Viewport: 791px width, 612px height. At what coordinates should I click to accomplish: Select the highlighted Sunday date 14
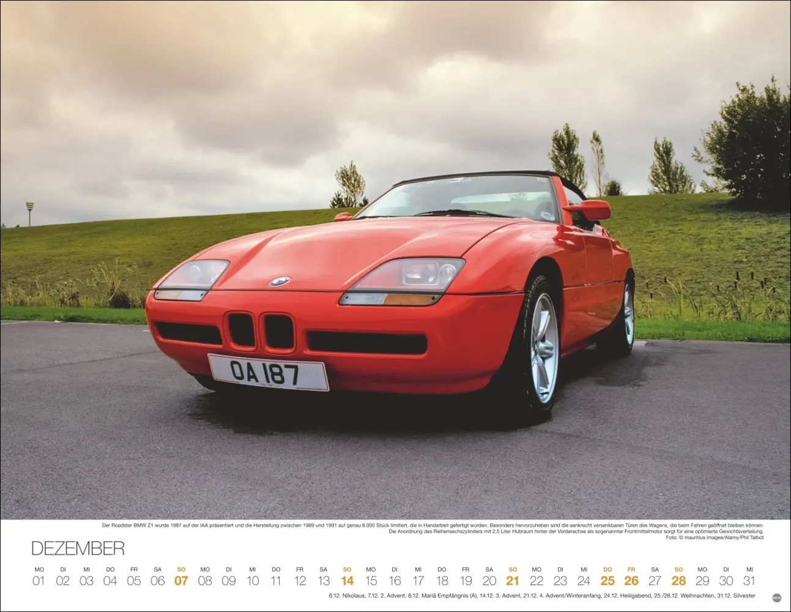click(x=347, y=581)
